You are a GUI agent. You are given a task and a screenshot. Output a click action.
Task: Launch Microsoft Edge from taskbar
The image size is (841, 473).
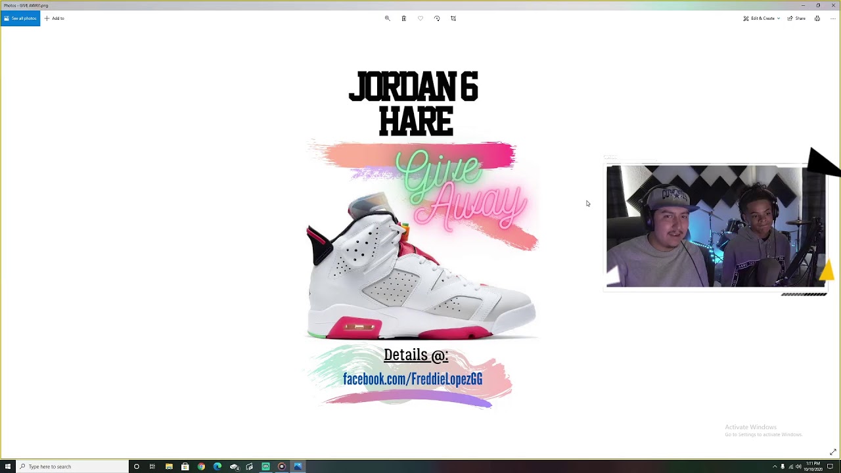[x=217, y=466]
